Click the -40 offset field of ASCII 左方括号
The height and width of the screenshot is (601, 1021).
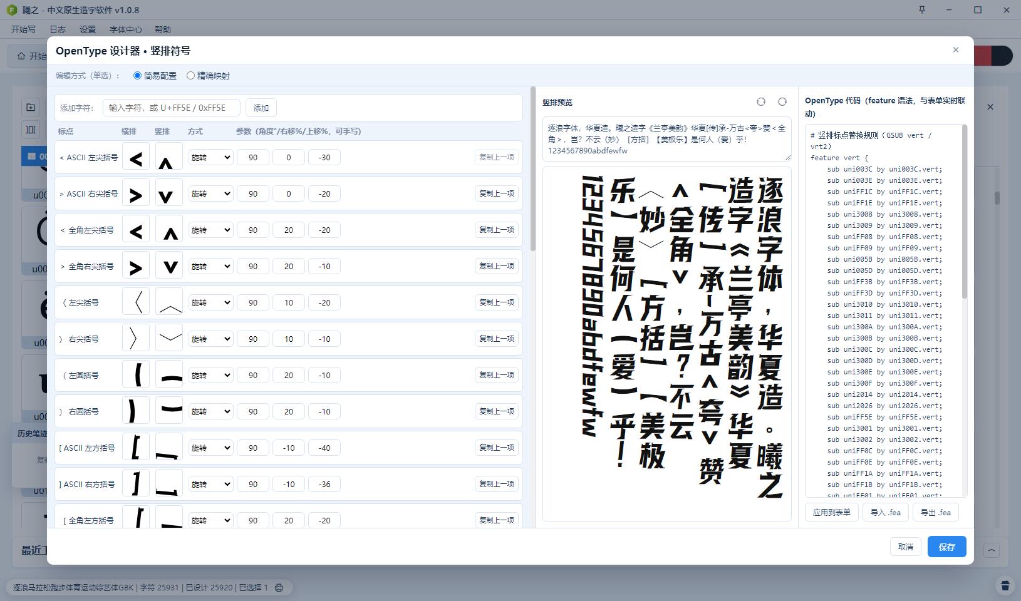click(324, 448)
